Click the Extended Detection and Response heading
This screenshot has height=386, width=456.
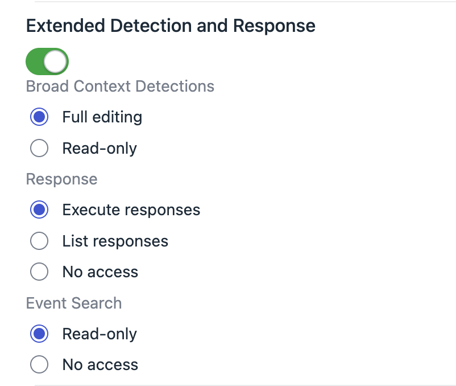click(x=171, y=26)
